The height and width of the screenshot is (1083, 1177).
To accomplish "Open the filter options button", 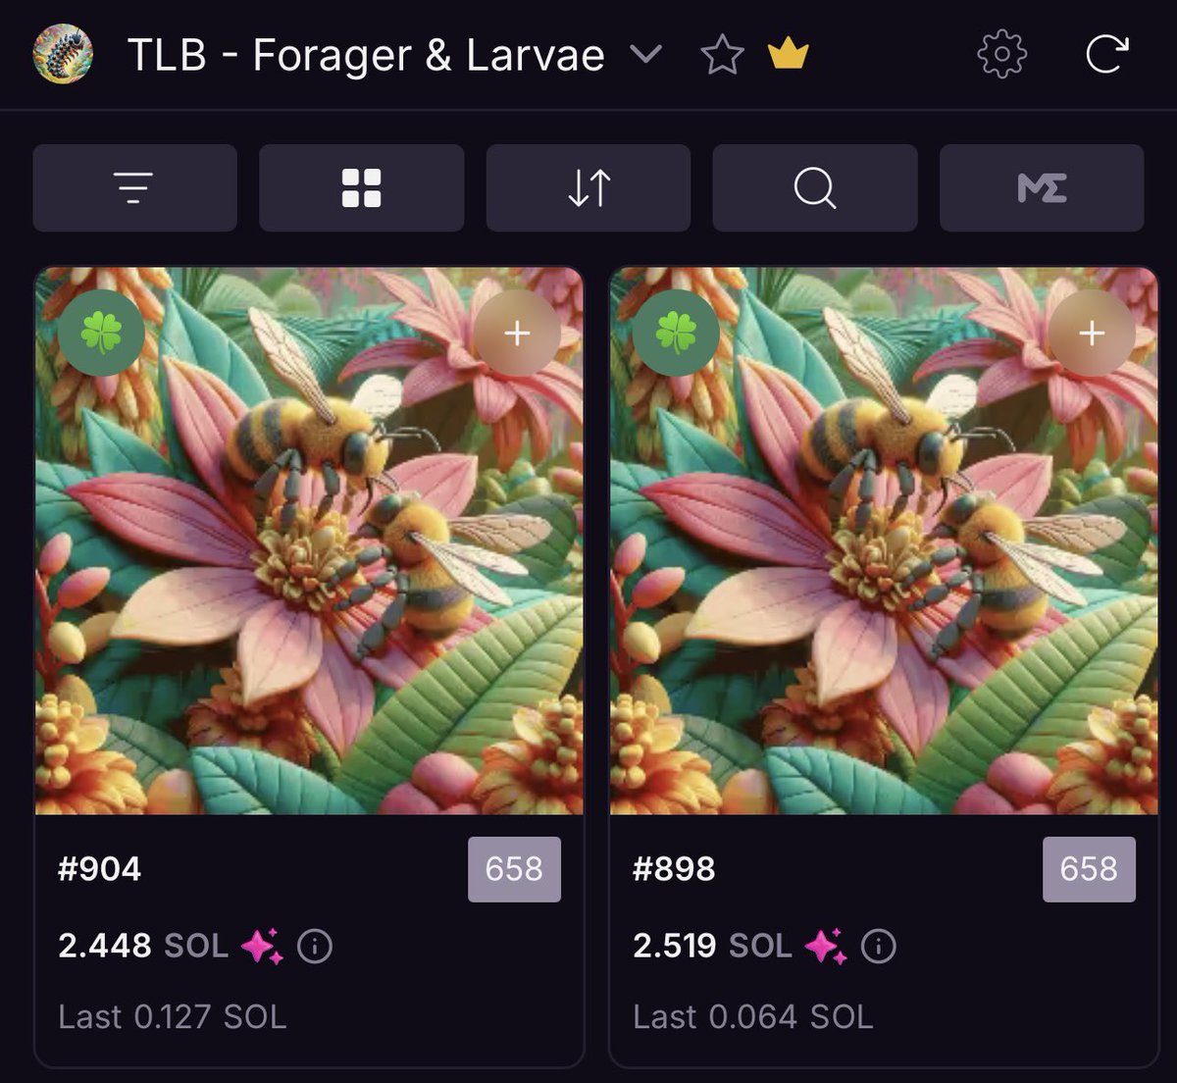I will click(x=134, y=187).
